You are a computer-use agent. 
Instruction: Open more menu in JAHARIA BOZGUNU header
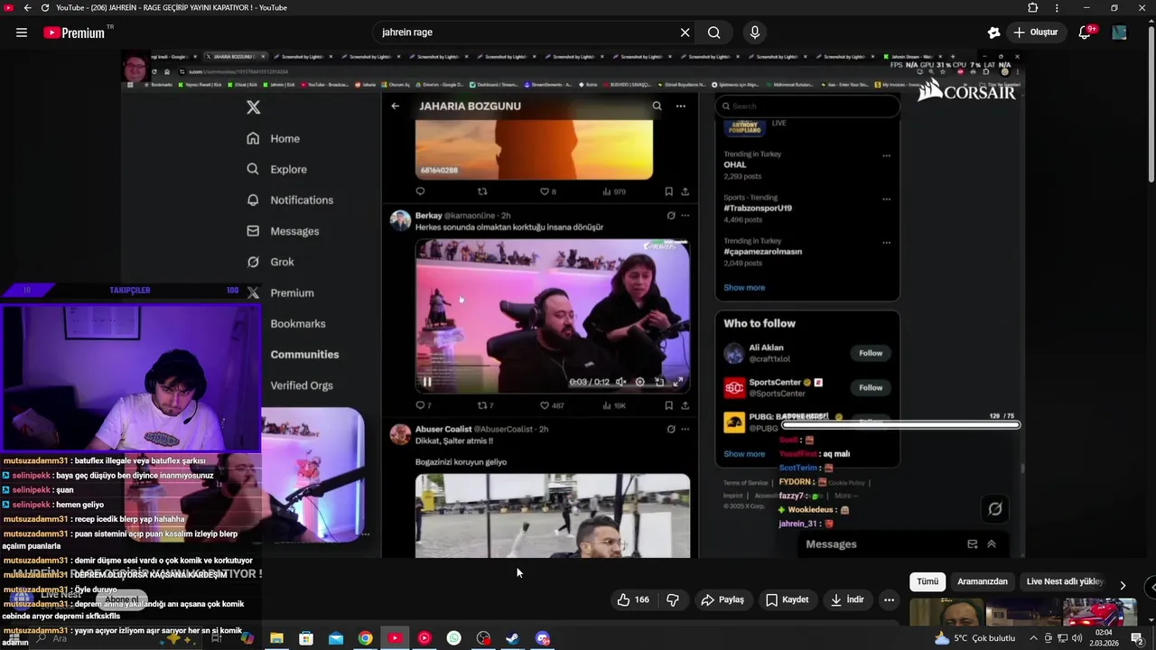(x=681, y=106)
